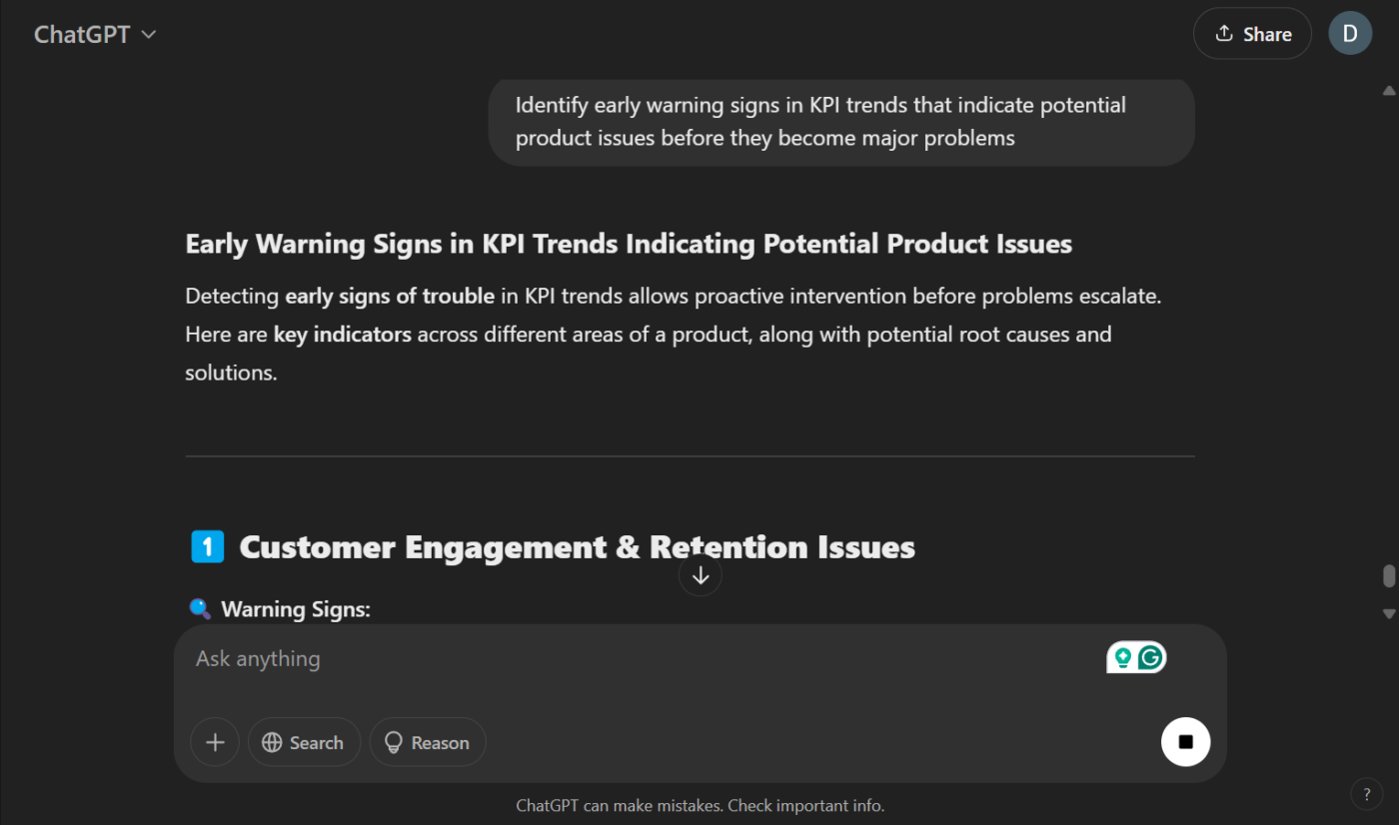Jump to latest with the down-arrow button

tap(700, 575)
